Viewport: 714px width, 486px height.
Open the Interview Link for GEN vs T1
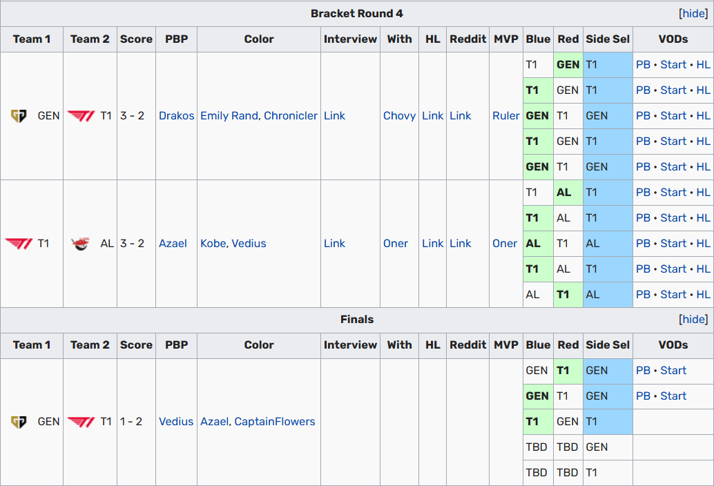pyautogui.click(x=335, y=116)
